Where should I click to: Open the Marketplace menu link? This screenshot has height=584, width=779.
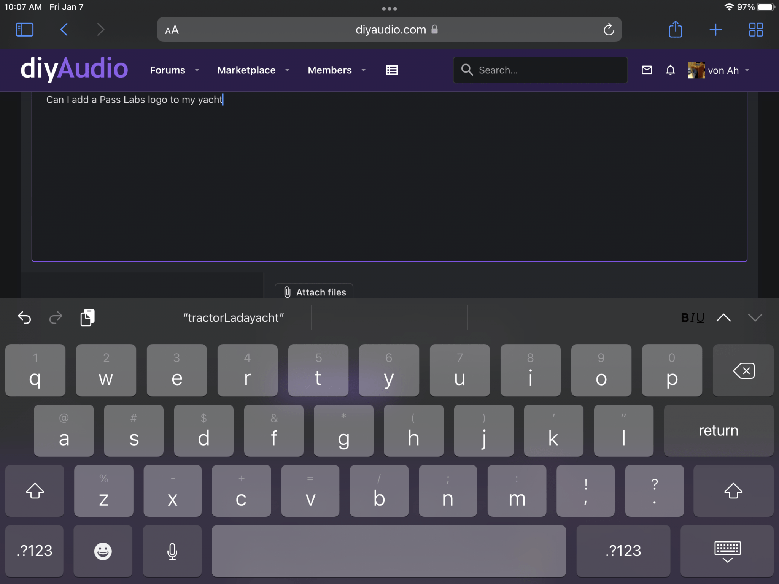(246, 70)
